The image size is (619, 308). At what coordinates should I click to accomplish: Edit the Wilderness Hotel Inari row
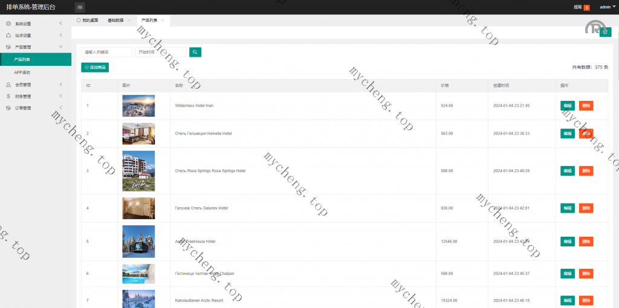pyautogui.click(x=568, y=106)
